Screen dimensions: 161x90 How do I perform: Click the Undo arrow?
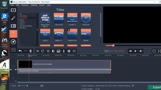point(20,51)
